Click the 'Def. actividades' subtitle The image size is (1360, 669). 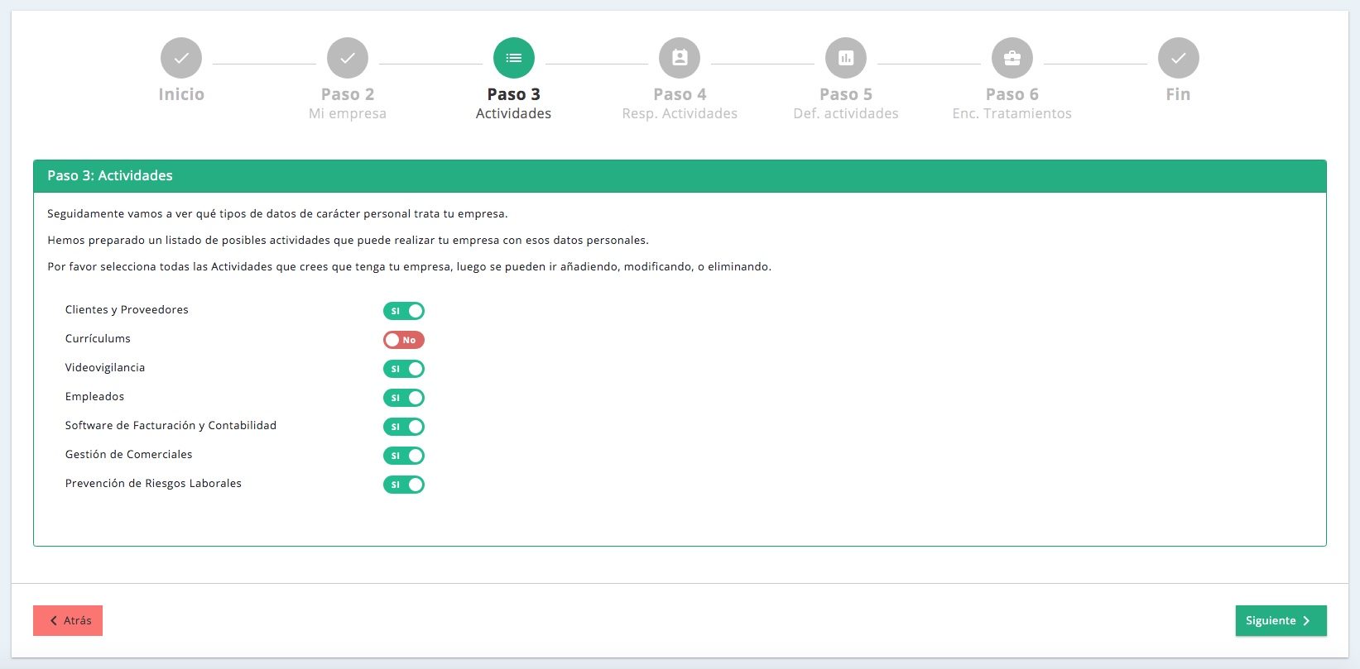point(846,114)
